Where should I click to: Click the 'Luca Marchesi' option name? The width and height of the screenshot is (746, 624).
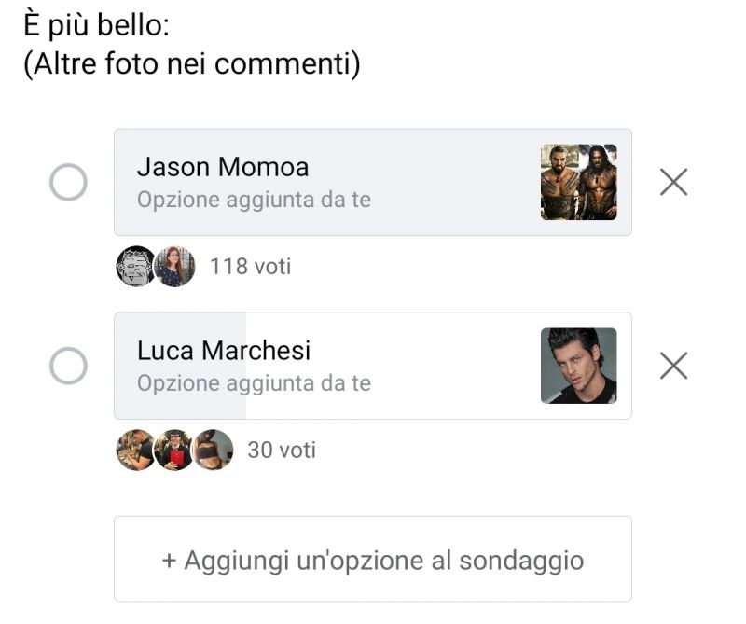click(224, 351)
